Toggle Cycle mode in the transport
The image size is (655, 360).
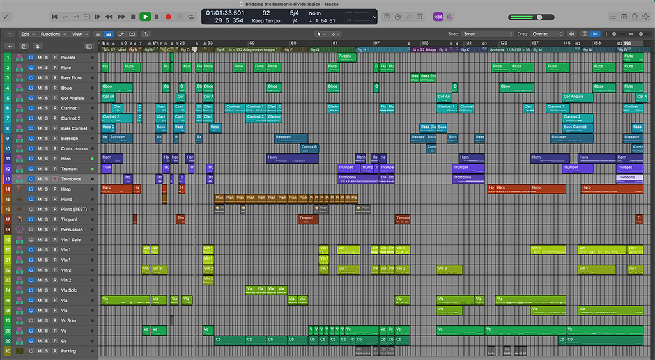click(191, 17)
